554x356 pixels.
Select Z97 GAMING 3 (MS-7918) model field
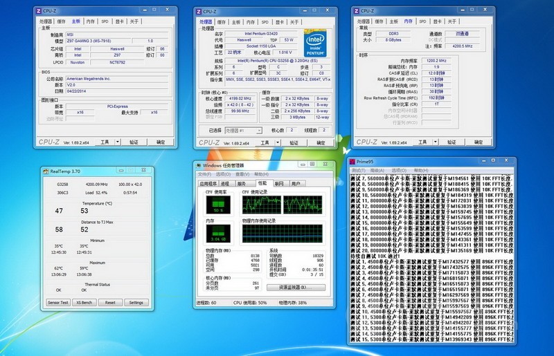[98, 41]
